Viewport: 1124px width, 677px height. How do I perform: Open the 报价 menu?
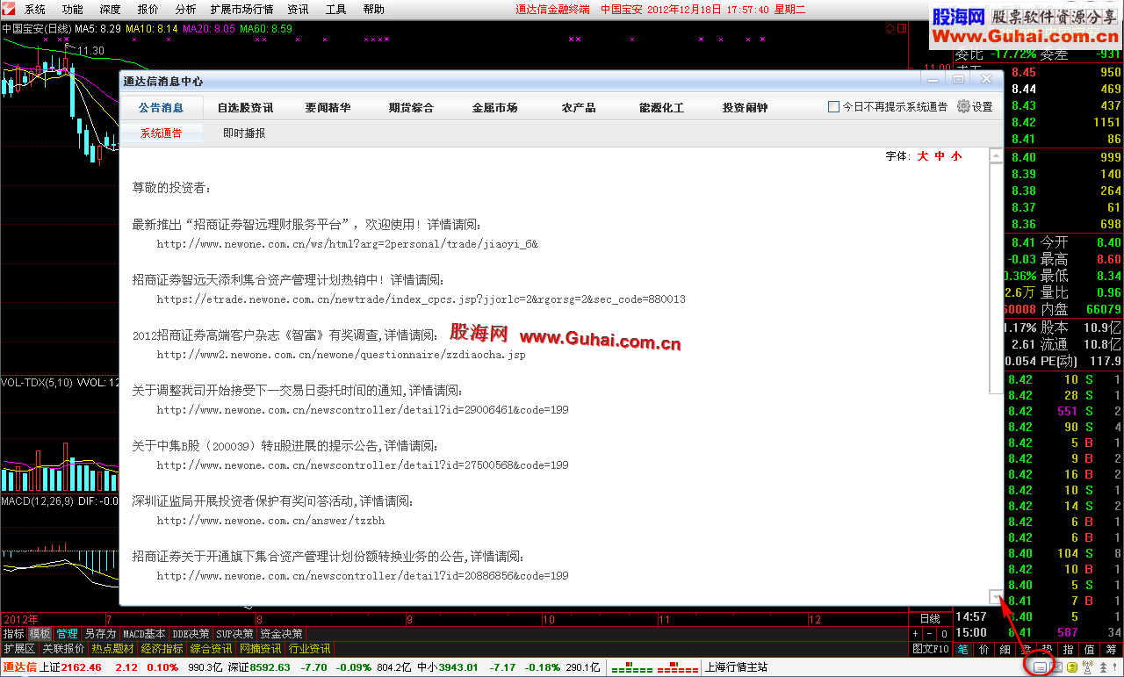(148, 10)
